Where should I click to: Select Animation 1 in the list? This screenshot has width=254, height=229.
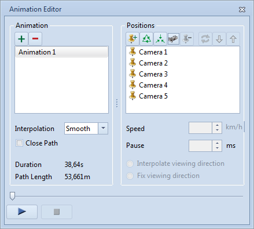tap(61, 52)
